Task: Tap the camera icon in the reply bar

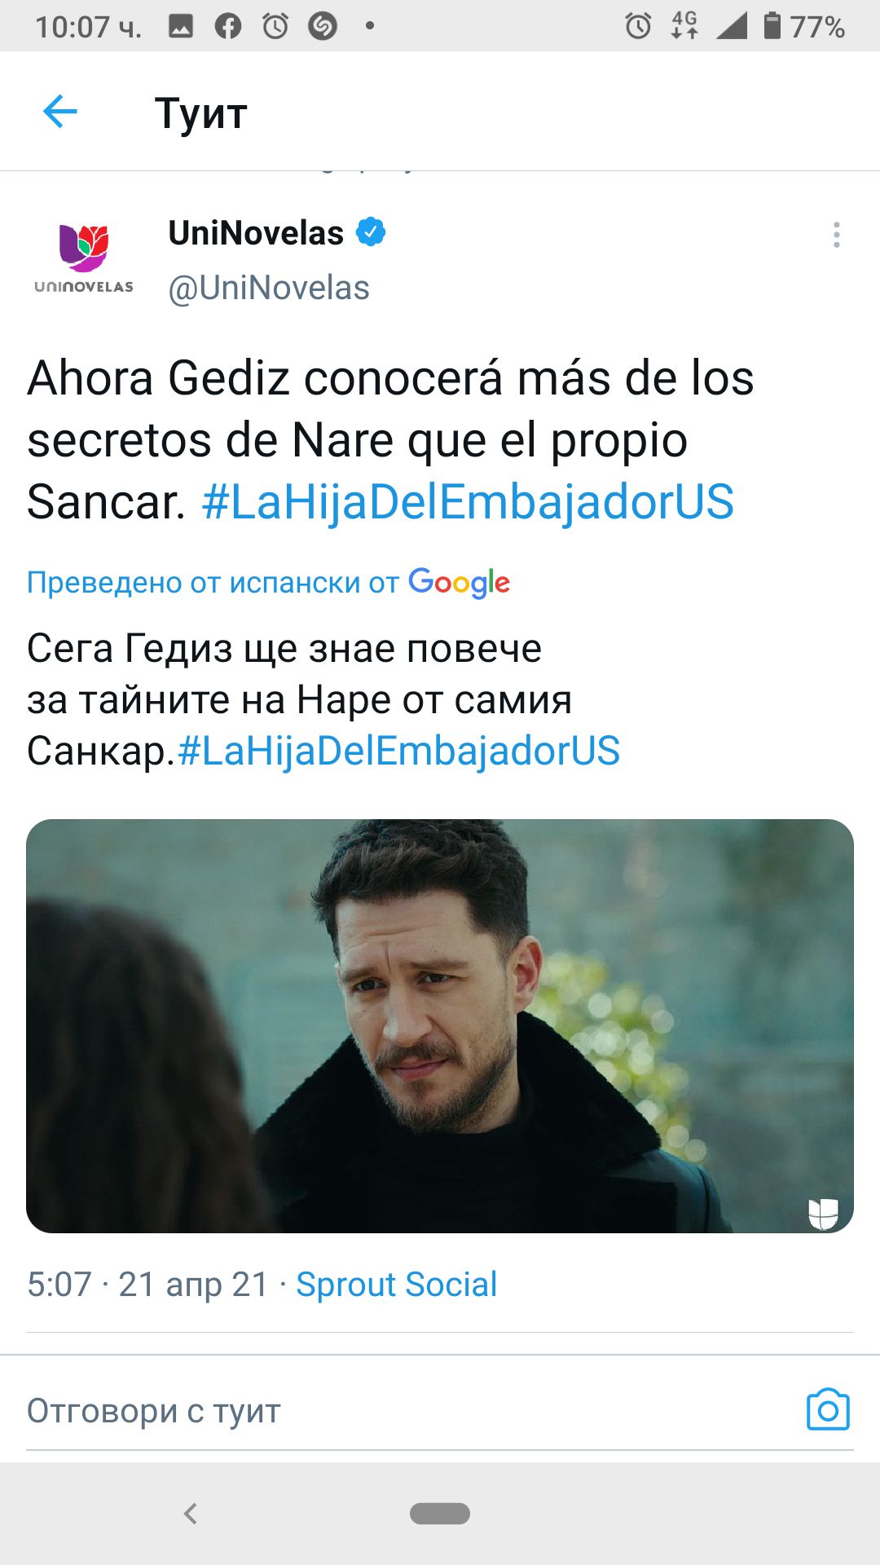Action: [x=828, y=1409]
